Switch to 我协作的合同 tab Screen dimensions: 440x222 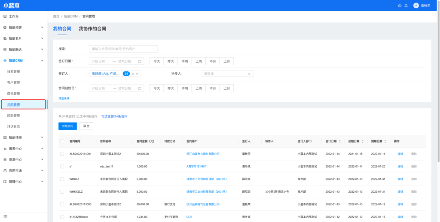92,29
